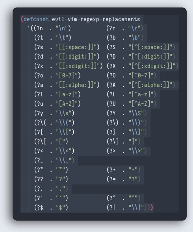Click the ?b character literal
The width and height of the screenshot is (193, 232).
click(x=112, y=38)
